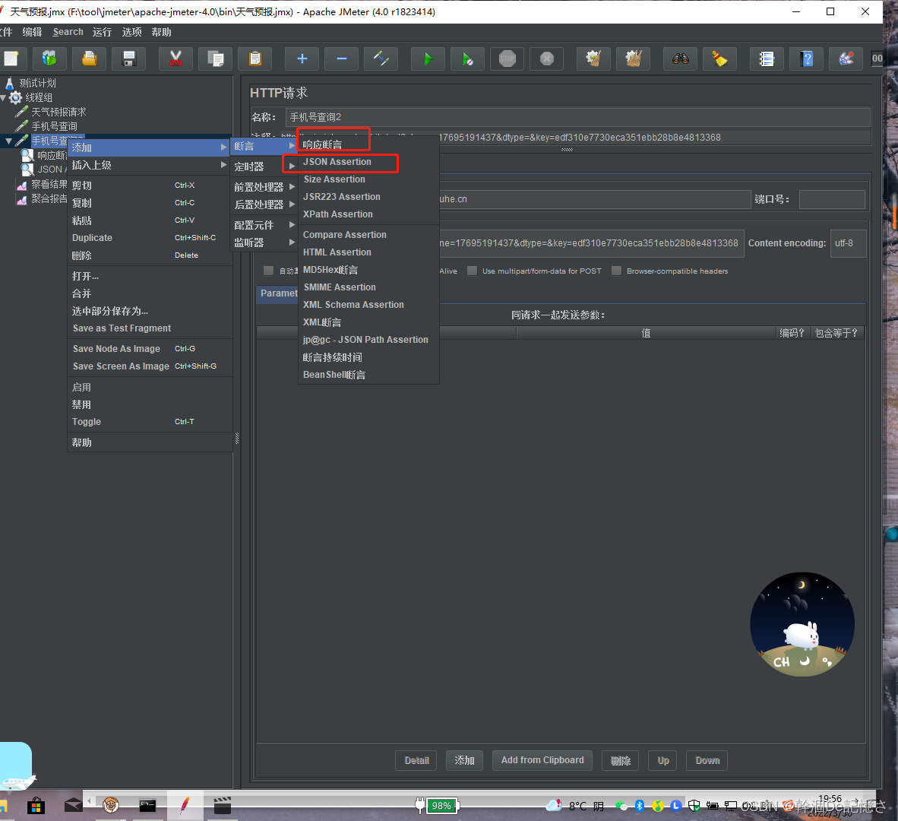The width and height of the screenshot is (898, 821).
Task: Collapse the 线程组 tree node arrow
Action: click(4, 98)
